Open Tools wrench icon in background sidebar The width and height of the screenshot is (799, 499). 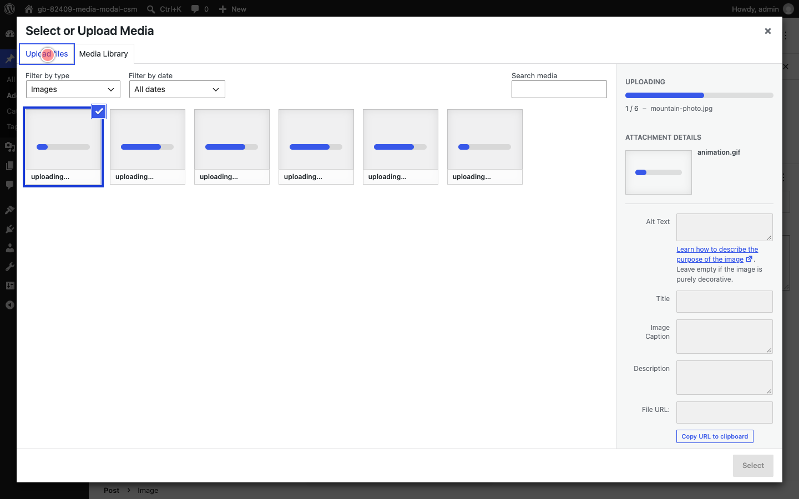(x=9, y=267)
